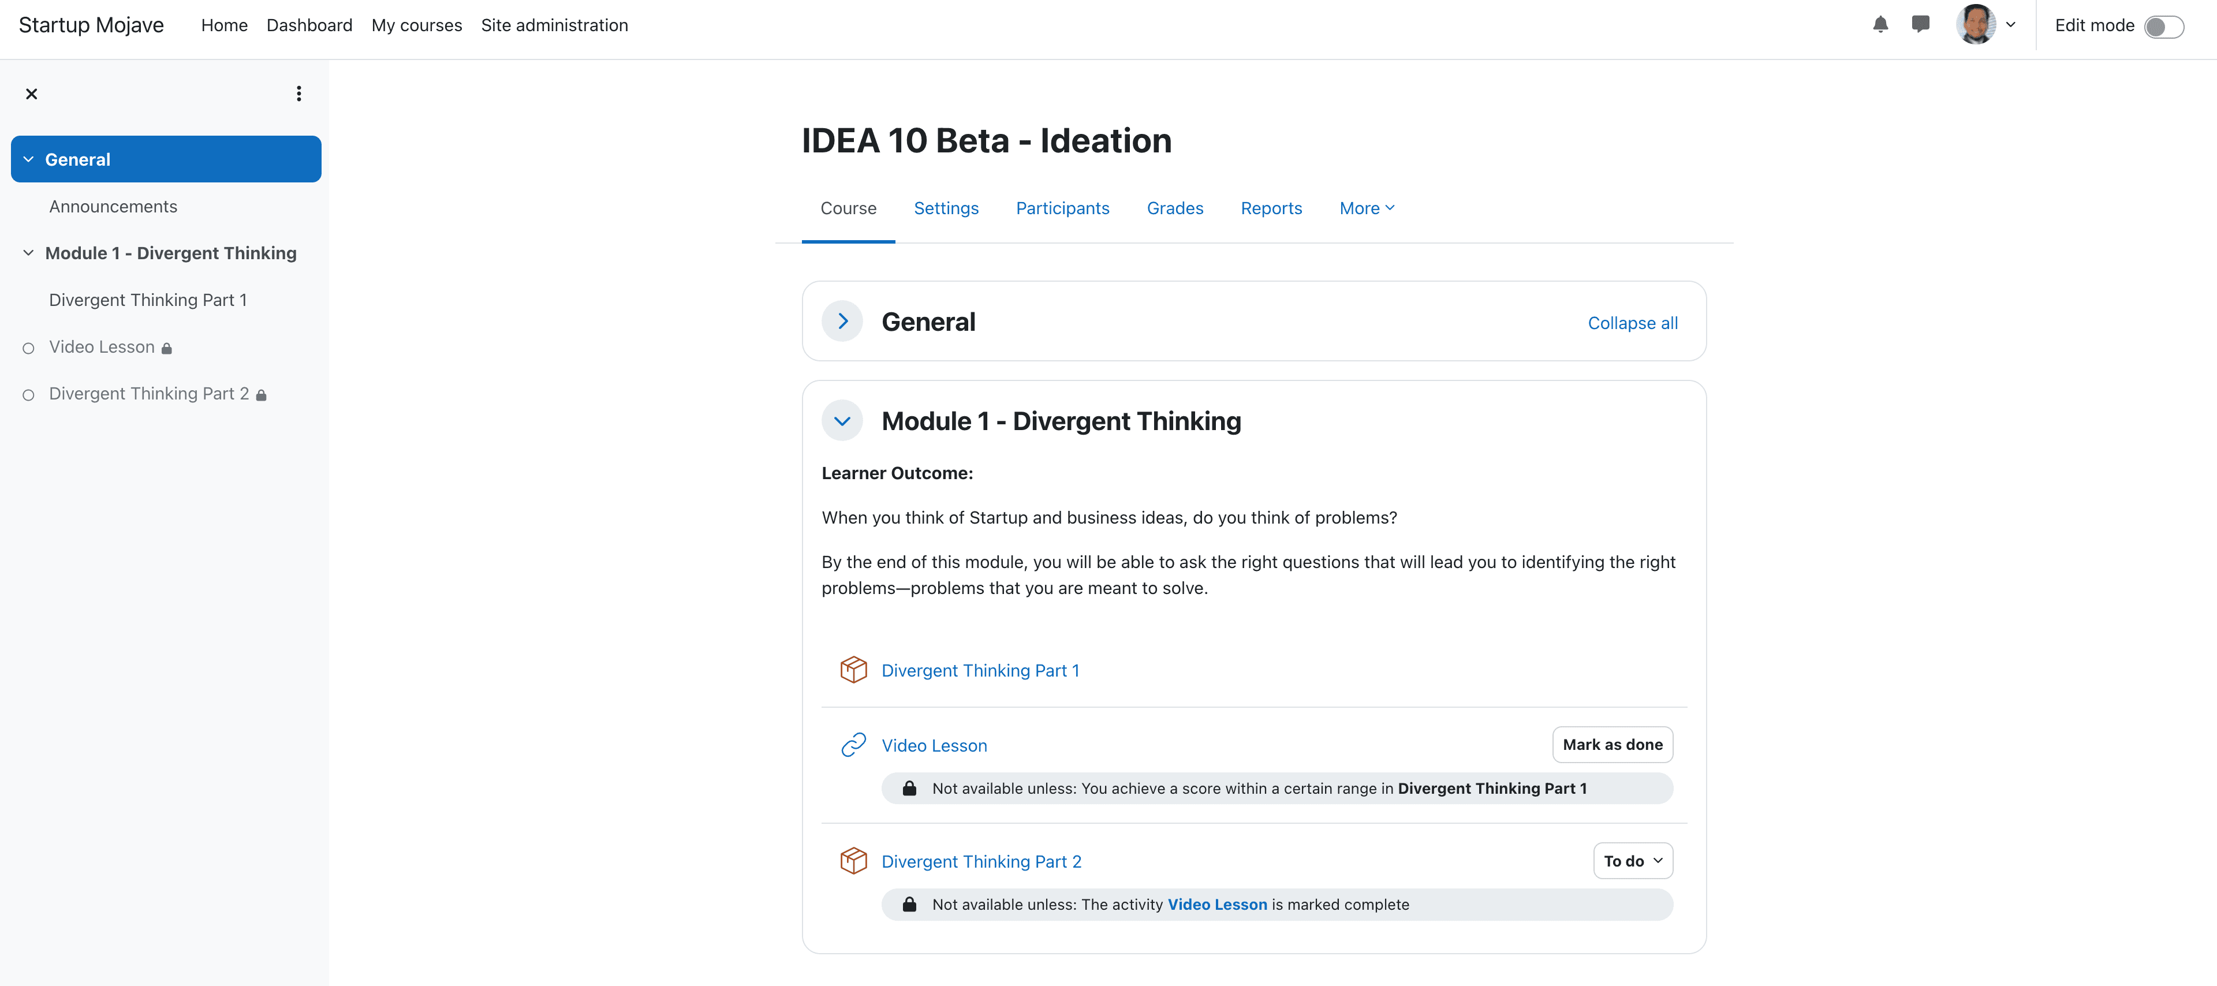Collapse Module 1 - Divergent Thinking section
The height and width of the screenshot is (986, 2217).
[842, 421]
